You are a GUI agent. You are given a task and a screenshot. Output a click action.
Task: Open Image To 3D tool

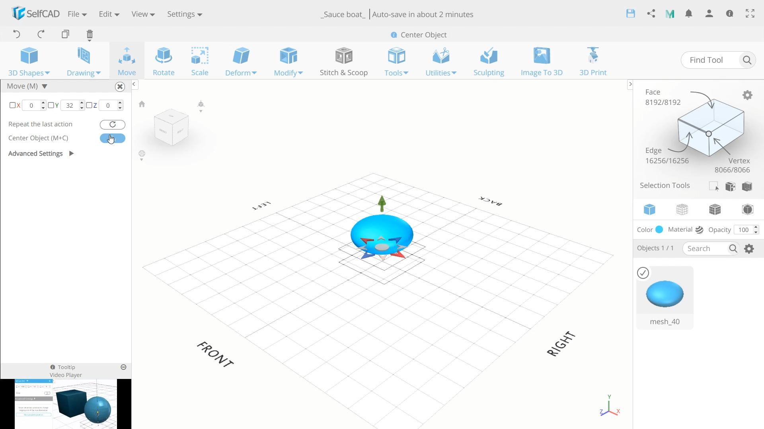(x=542, y=62)
